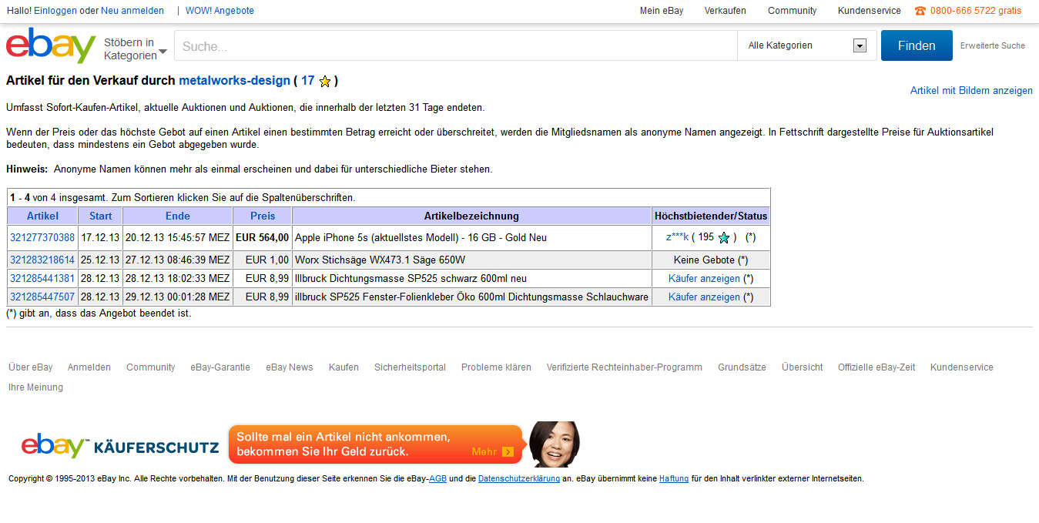Click the yellow star next to seller rating 17
The height and width of the screenshot is (523, 1039).
325,81
